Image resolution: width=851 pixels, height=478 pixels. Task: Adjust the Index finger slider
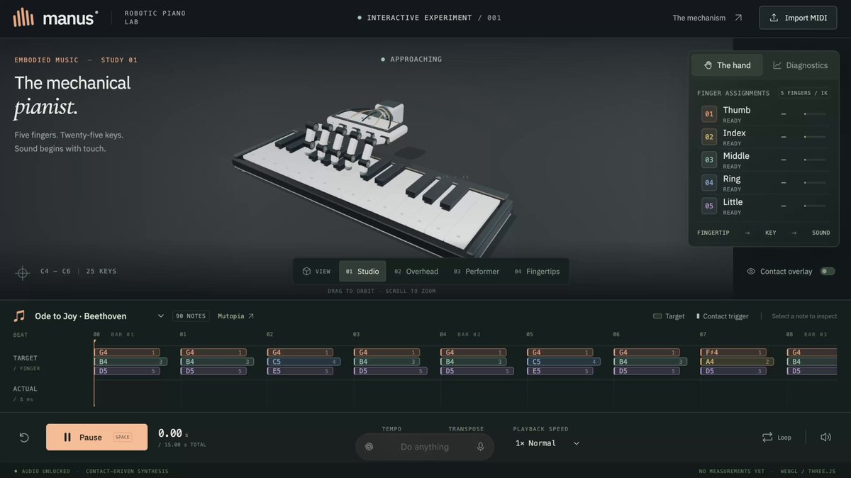(815, 137)
